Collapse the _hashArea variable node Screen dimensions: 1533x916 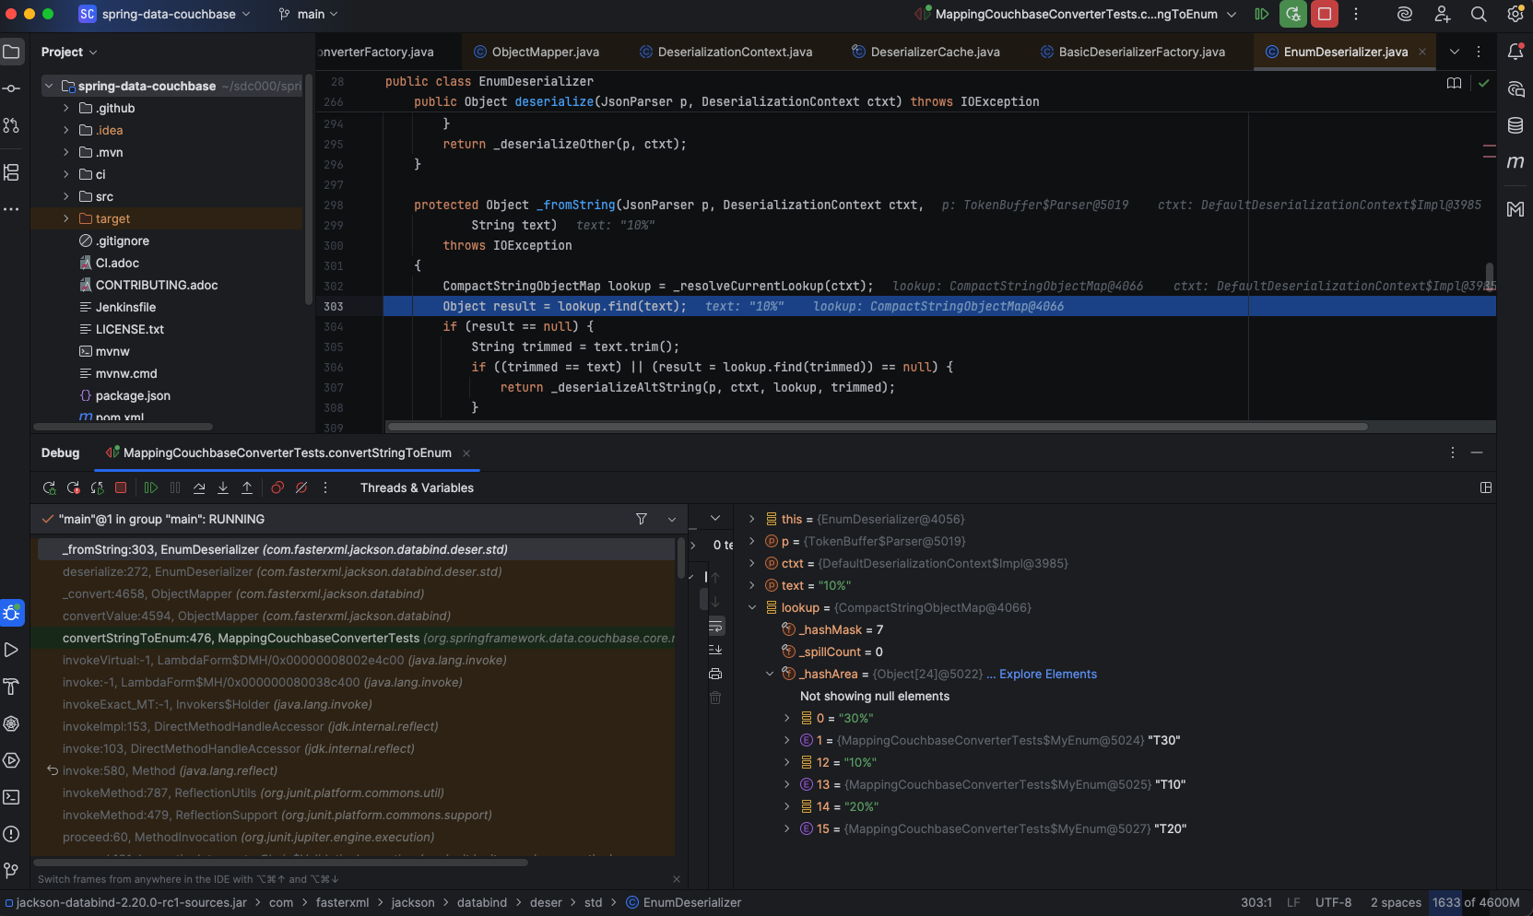click(770, 674)
